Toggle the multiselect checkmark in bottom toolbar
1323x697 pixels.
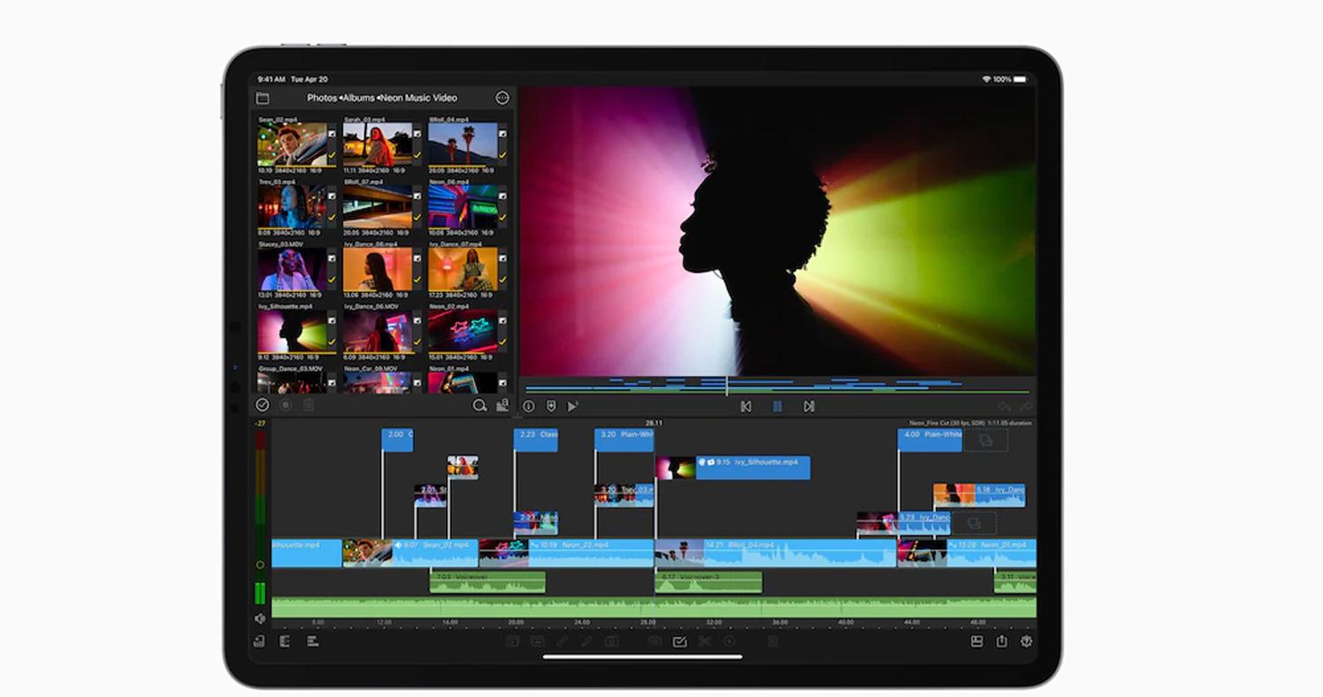(679, 641)
